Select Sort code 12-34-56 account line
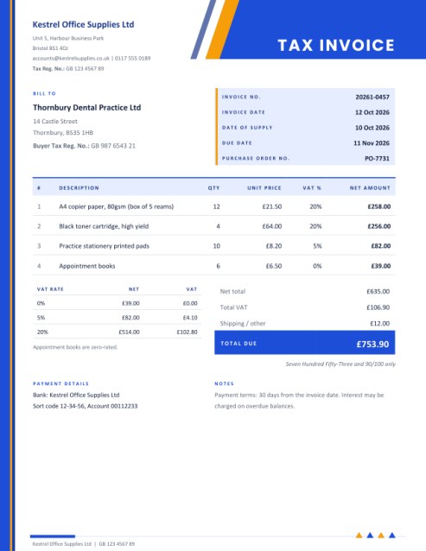 click(x=85, y=406)
